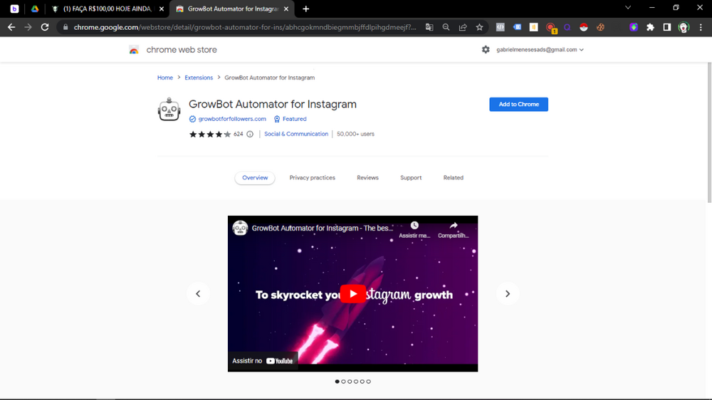
Task: Open the Social & Communication category link
Action: pos(296,134)
